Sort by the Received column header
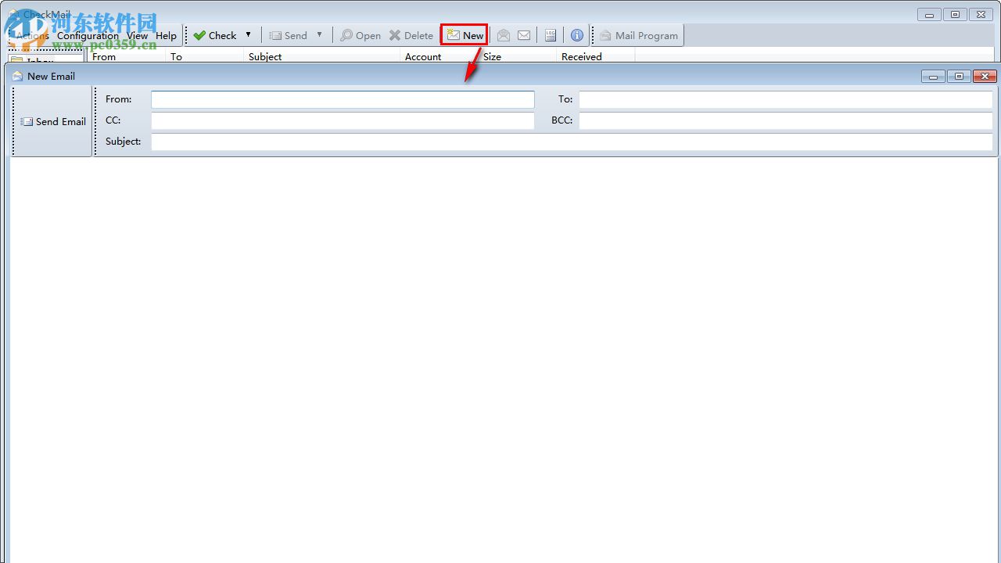The image size is (1001, 563). point(596,56)
